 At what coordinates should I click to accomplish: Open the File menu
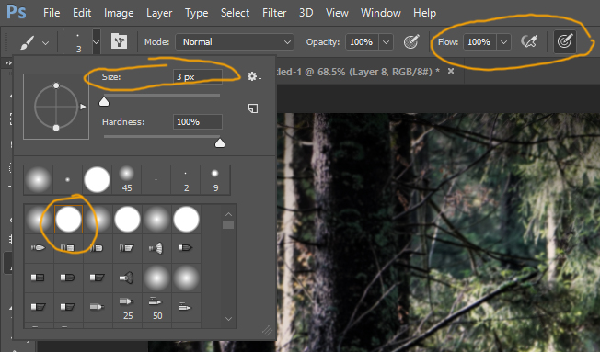click(x=52, y=13)
